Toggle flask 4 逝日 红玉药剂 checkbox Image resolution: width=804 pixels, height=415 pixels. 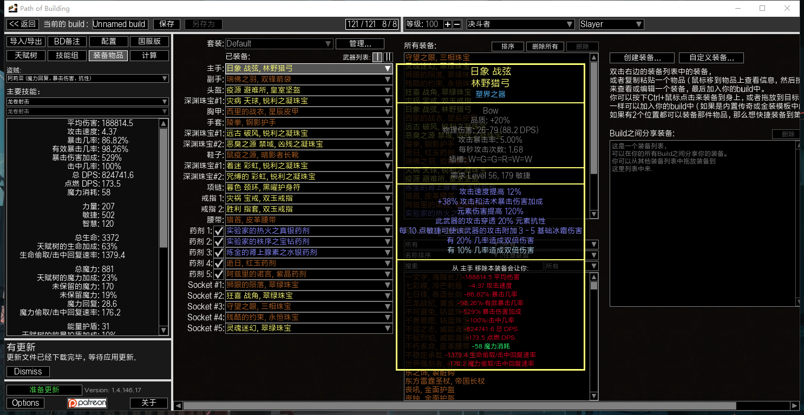(219, 263)
